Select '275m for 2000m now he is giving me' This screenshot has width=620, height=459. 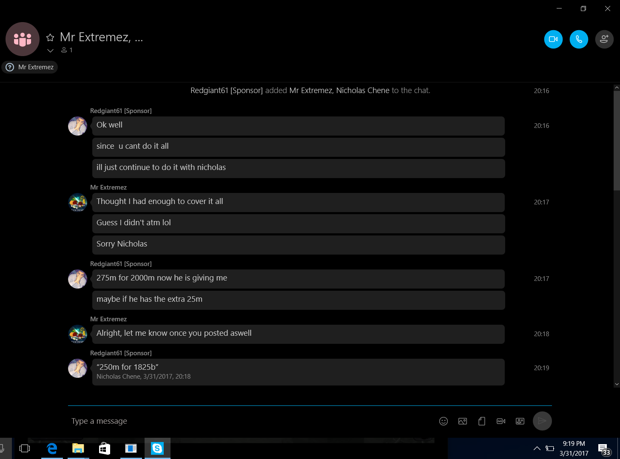tap(299, 279)
